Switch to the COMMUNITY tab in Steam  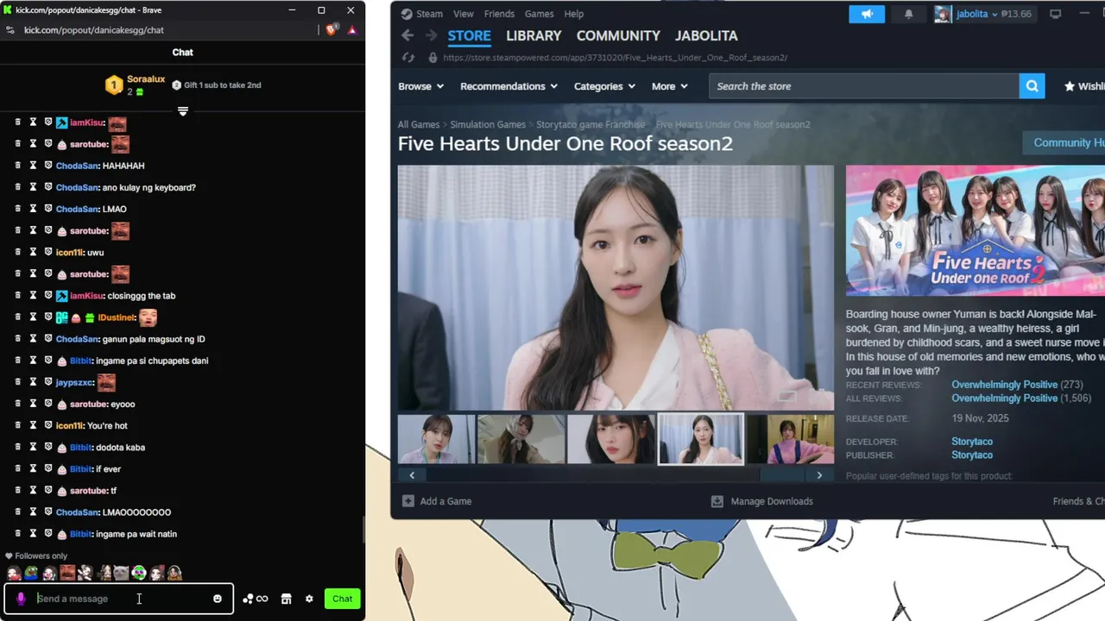618,35
